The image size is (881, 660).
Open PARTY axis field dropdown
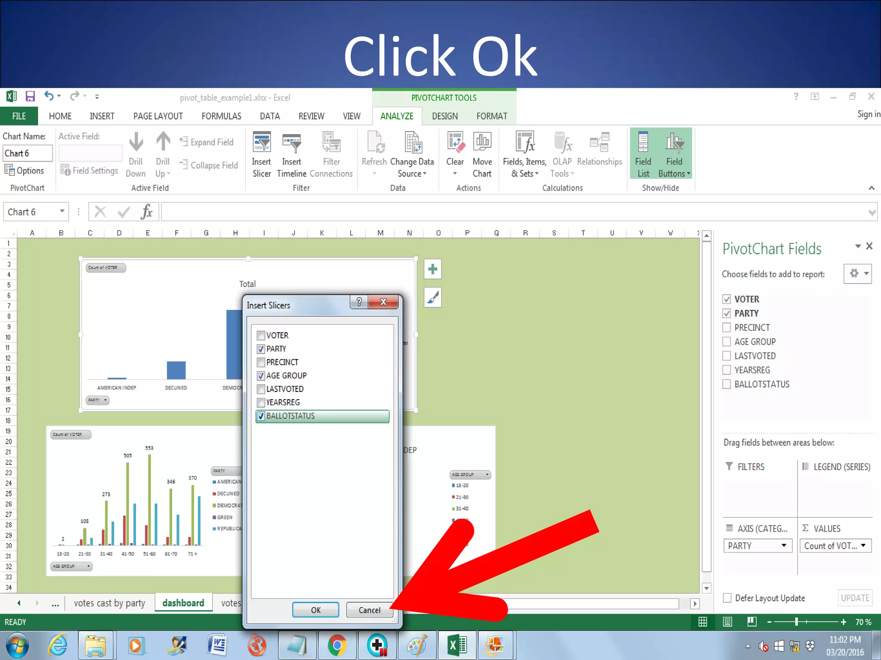(x=784, y=545)
